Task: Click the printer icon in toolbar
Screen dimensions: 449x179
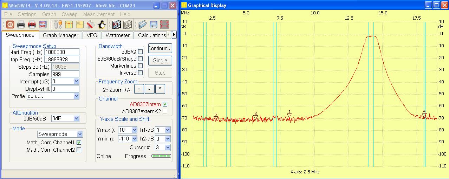Action: pyautogui.click(x=21, y=25)
